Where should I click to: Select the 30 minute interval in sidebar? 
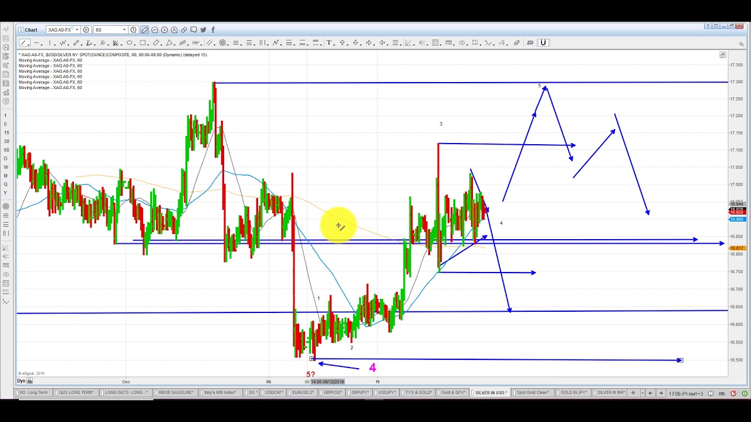(x=6, y=141)
